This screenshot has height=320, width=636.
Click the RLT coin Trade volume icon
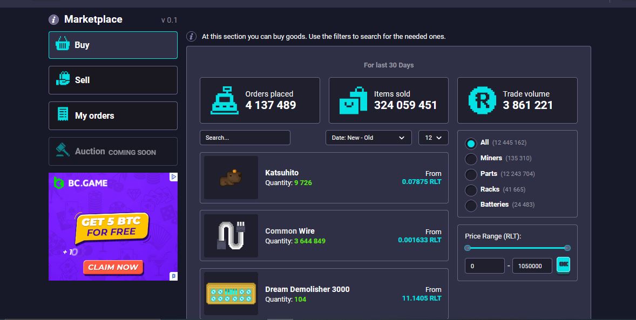point(482,100)
